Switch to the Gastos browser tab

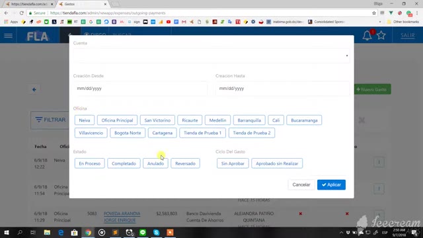pos(82,4)
